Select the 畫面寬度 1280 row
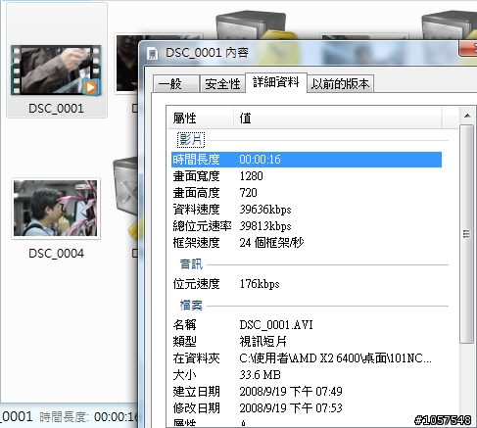This screenshot has width=477, height=428. click(307, 176)
